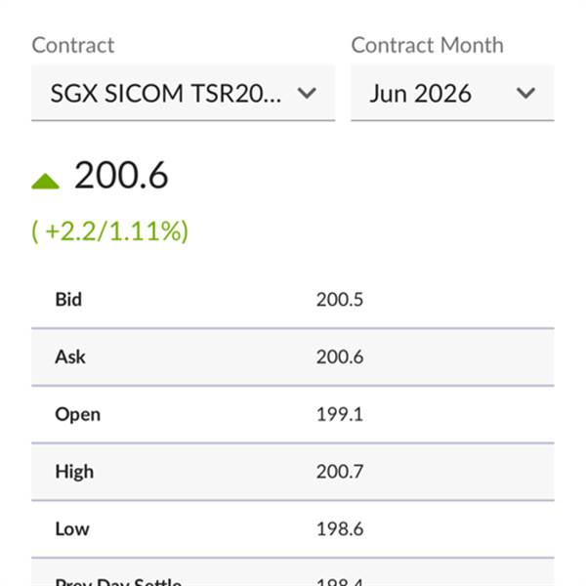Click the Low value 198.6
Screen dimensions: 586x586
[340, 529]
